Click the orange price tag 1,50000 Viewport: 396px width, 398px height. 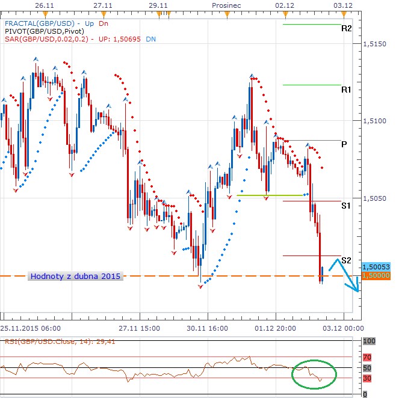[376, 275]
